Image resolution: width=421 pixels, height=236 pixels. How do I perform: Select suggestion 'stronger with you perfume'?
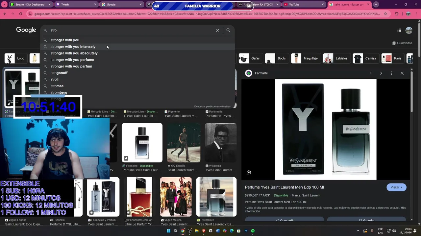tap(137, 60)
